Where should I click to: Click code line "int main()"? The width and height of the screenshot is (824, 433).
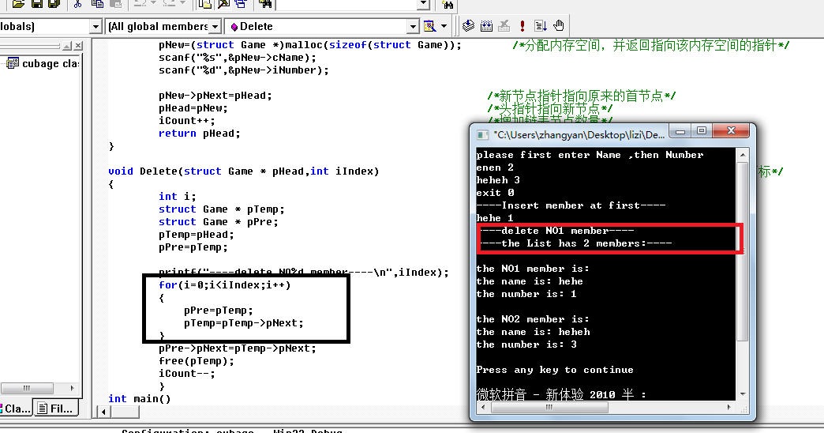[x=139, y=399]
